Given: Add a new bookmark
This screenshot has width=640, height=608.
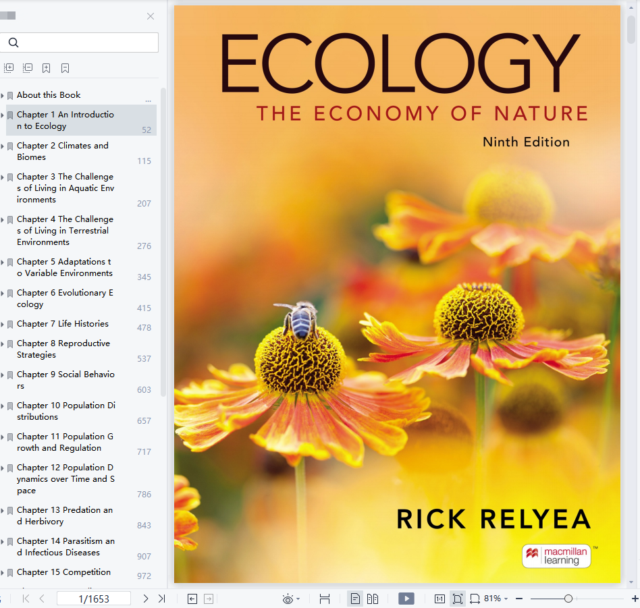Looking at the screenshot, I should 46,68.
